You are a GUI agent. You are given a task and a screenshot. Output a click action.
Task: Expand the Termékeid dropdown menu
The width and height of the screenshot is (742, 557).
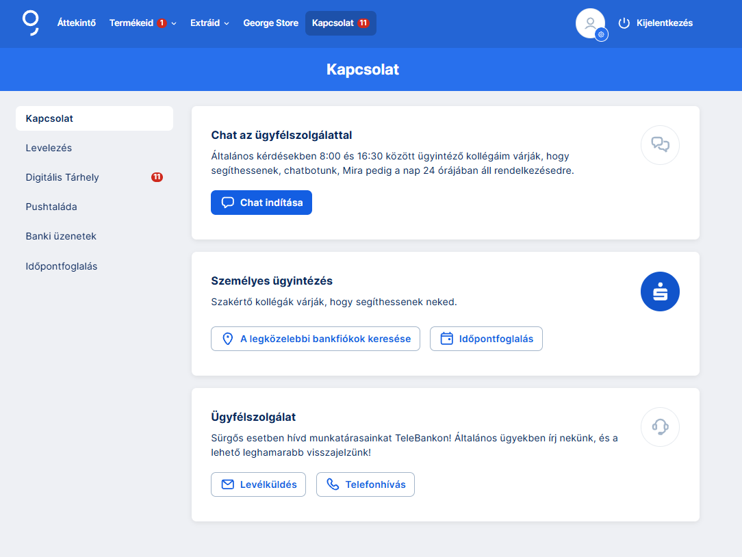coord(143,23)
